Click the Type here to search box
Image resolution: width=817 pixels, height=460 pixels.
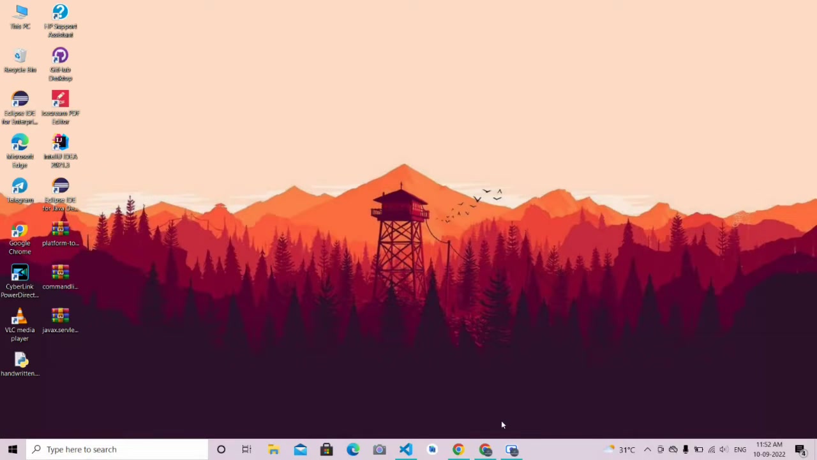(x=117, y=449)
